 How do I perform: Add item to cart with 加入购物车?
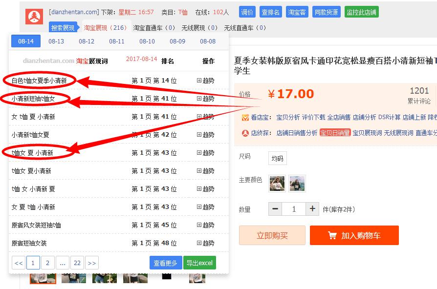click(354, 236)
